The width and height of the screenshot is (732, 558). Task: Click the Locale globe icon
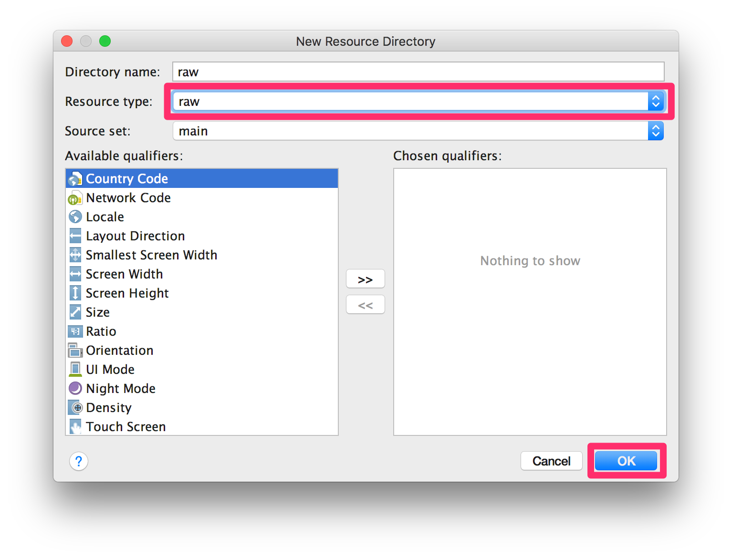(x=75, y=217)
